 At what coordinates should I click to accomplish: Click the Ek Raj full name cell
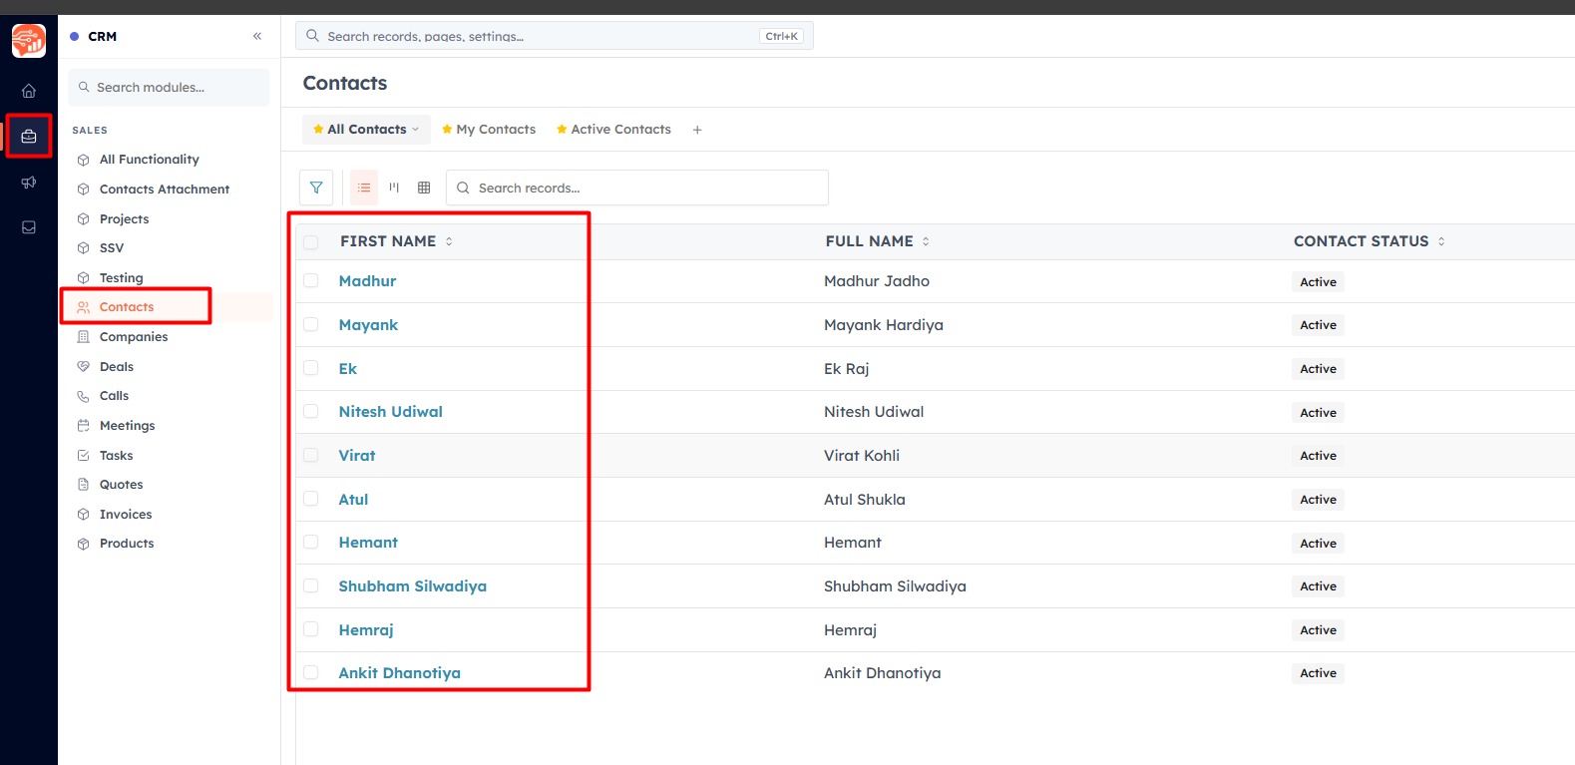pos(846,369)
